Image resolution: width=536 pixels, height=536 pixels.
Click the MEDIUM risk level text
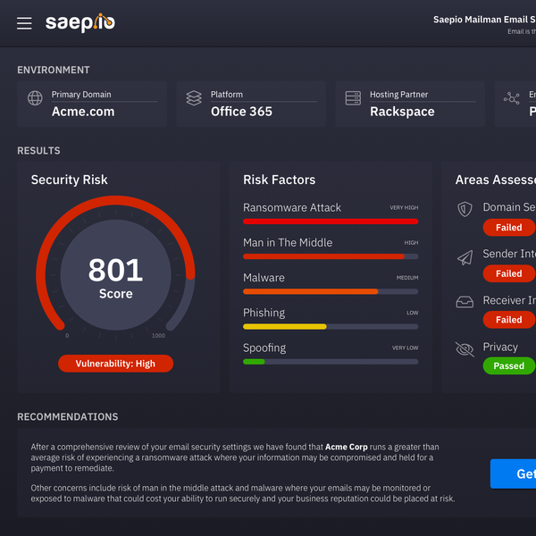[x=407, y=278]
